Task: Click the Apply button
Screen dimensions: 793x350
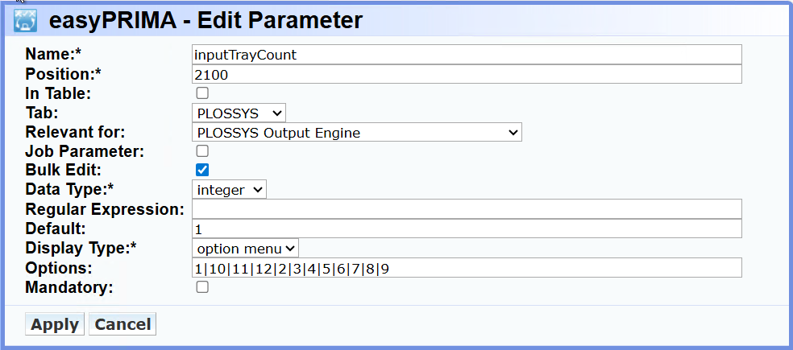Action: pos(55,323)
